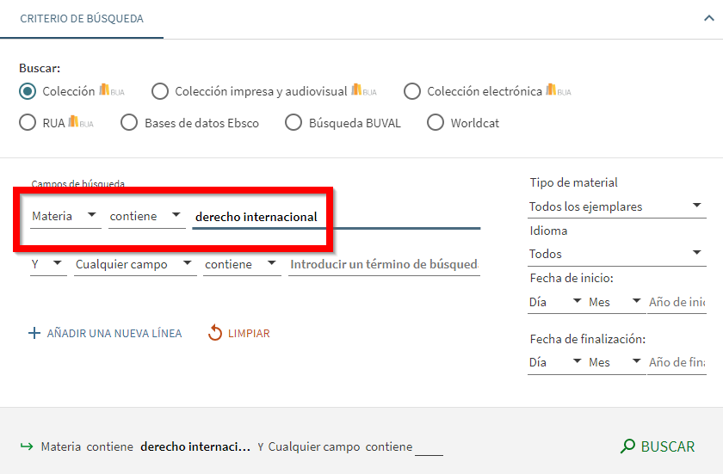Image resolution: width=723 pixels, height=474 pixels.
Task: Click Añadir una nueva línea link
Action: click(x=114, y=333)
